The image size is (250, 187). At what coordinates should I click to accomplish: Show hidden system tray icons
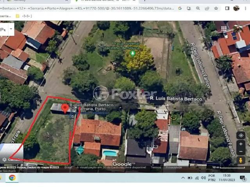(183, 178)
